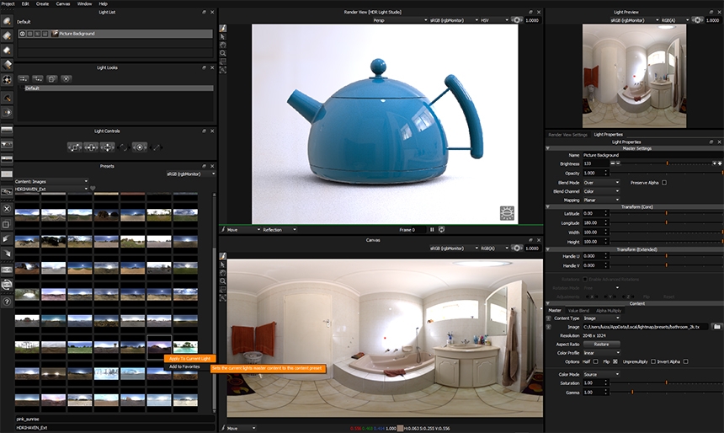The image size is (724, 433).
Task: Click the round light creation icon at top of left toolbar
Action: (7, 21)
